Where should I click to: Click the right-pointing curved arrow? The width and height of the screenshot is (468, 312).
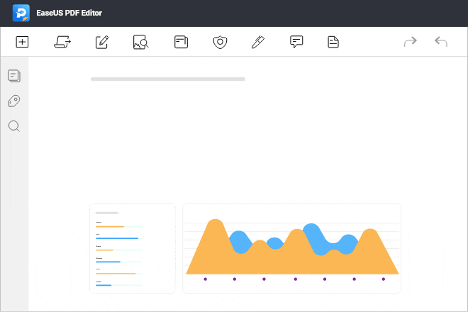pos(410,42)
